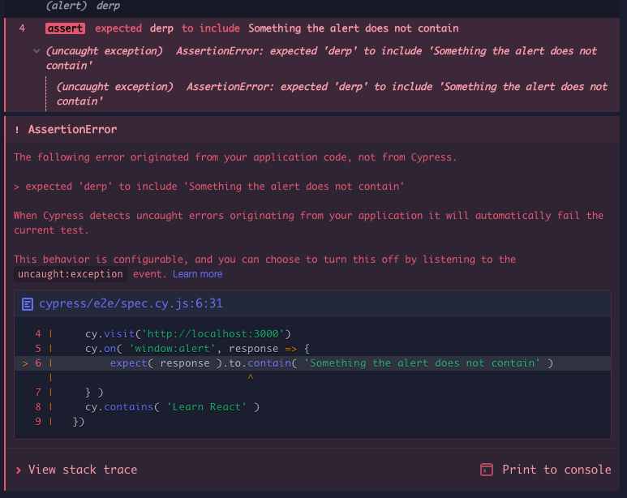Image resolution: width=627 pixels, height=498 pixels.
Task: Click the file document icon beside spec.cy.js
Action: [28, 304]
